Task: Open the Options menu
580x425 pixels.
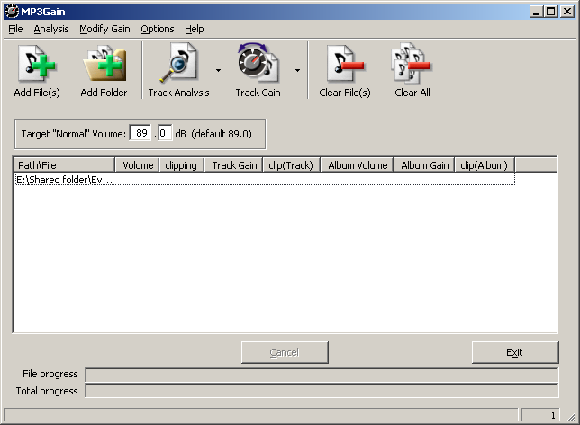Action: 158,29
